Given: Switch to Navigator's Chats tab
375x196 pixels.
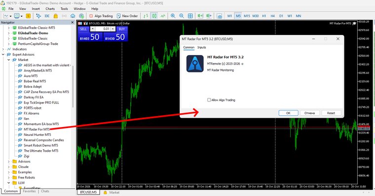Looking at the screenshot, I should (x=45, y=191).
